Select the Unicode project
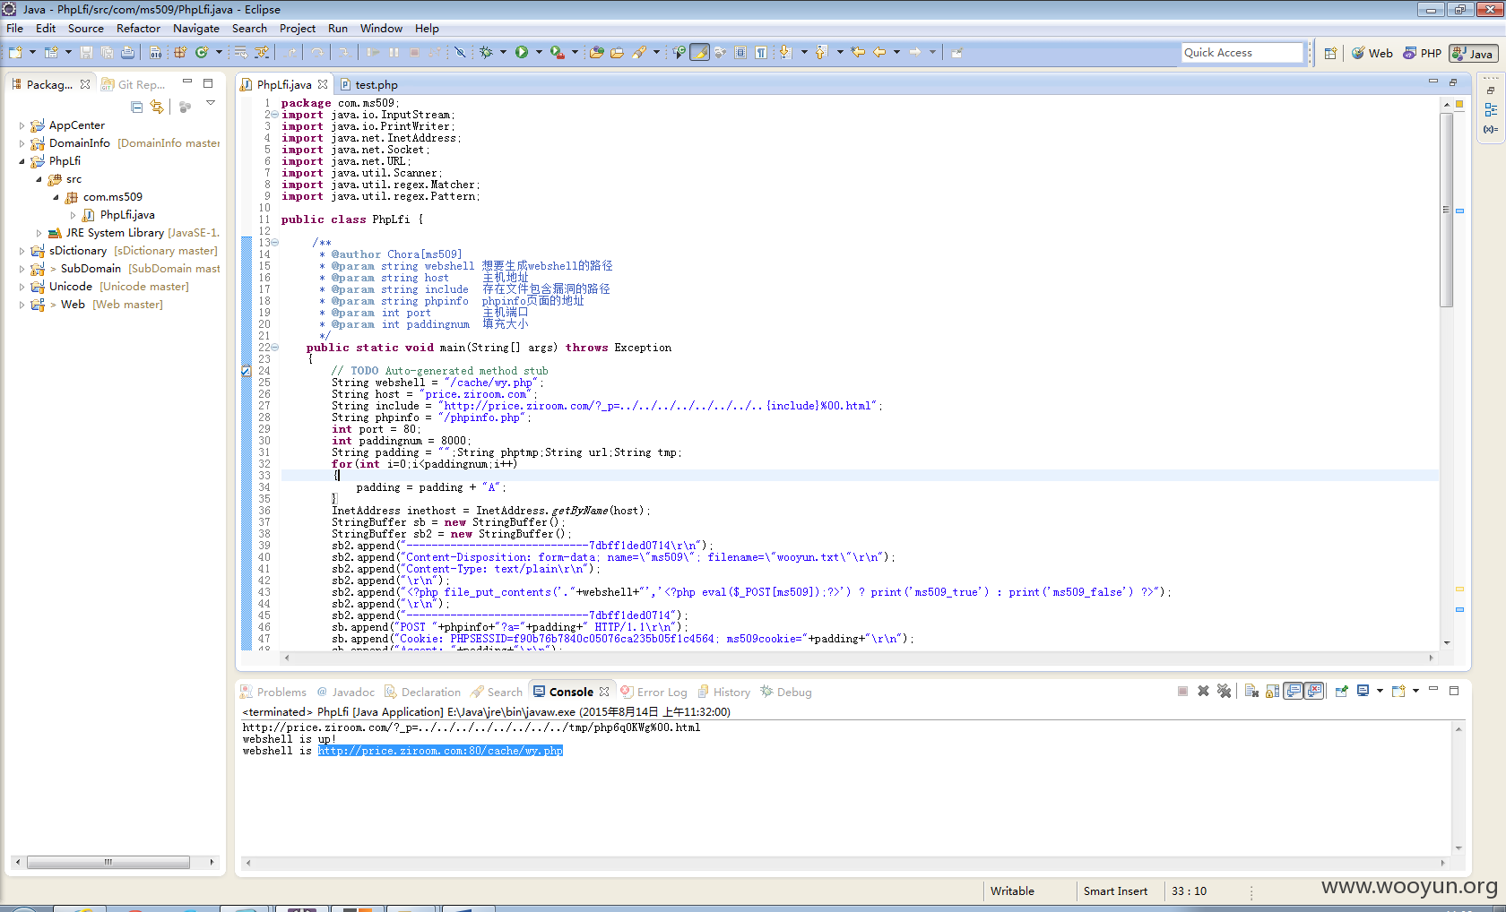Viewport: 1506px width, 912px height. pos(71,287)
